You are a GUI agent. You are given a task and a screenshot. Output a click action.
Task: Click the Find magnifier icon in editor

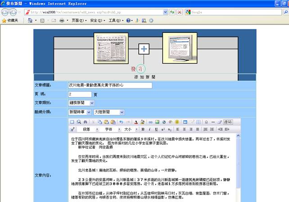click(x=79, y=122)
